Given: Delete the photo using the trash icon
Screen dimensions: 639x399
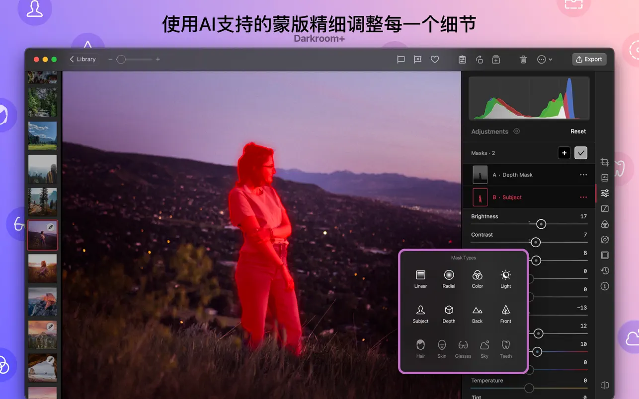Looking at the screenshot, I should click(523, 59).
